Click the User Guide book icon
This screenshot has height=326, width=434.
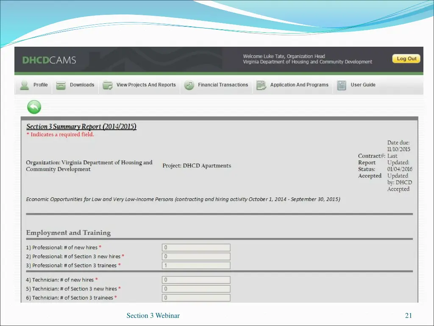point(342,85)
